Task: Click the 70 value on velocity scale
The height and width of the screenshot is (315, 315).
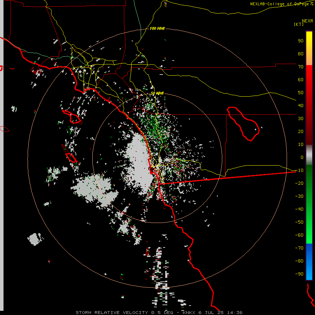Action: 301,67
